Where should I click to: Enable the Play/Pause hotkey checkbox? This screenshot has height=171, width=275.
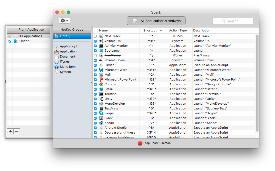point(95,56)
